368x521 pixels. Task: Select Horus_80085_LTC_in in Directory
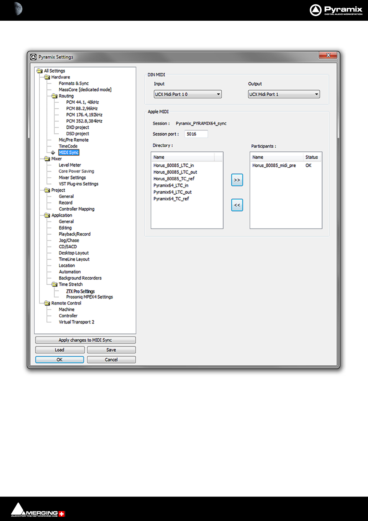pyautogui.click(x=173, y=166)
